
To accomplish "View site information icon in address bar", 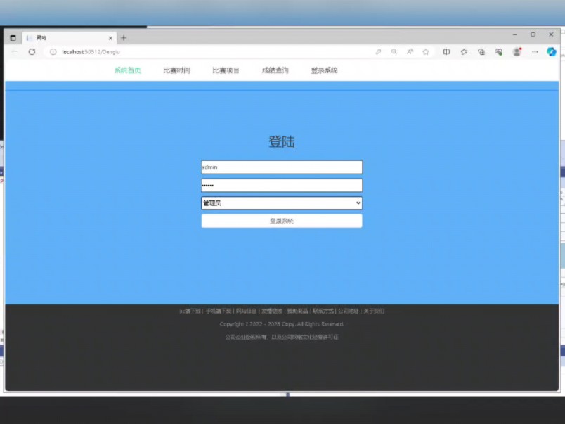I will coord(53,52).
